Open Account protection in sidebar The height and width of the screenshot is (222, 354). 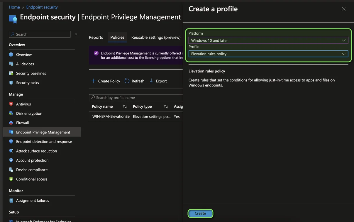[32, 160]
